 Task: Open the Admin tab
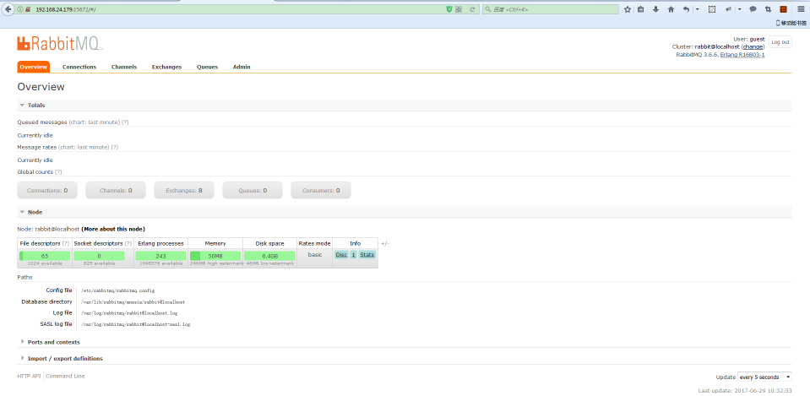coord(242,67)
